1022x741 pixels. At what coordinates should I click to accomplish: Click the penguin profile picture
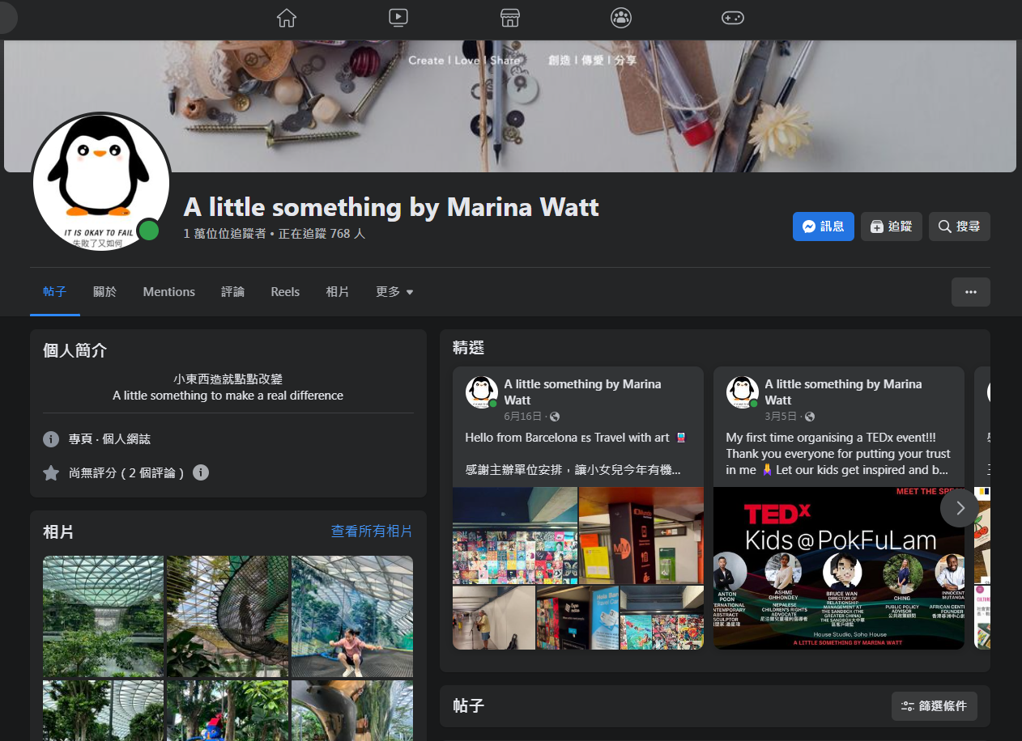point(101,182)
